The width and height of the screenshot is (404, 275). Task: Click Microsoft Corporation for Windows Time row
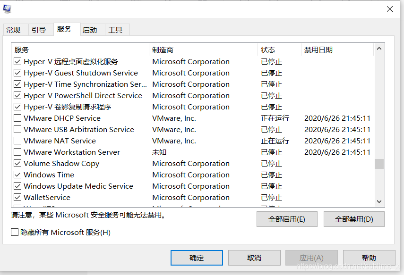(x=191, y=175)
